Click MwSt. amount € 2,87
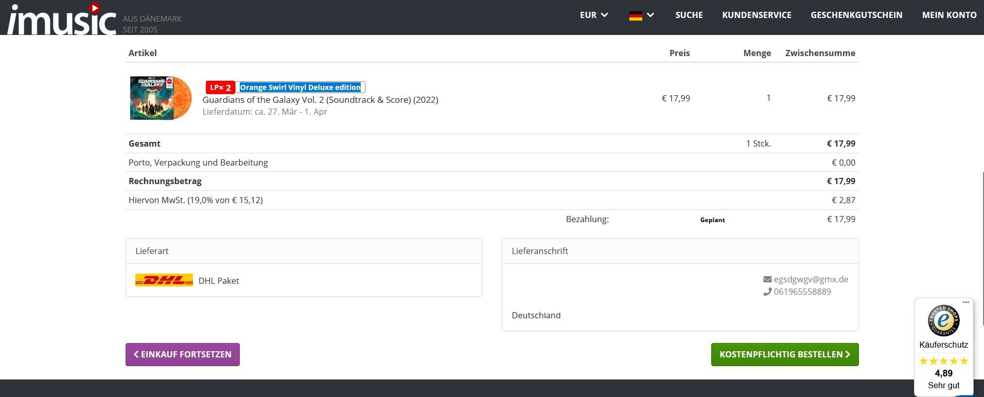 tap(844, 200)
